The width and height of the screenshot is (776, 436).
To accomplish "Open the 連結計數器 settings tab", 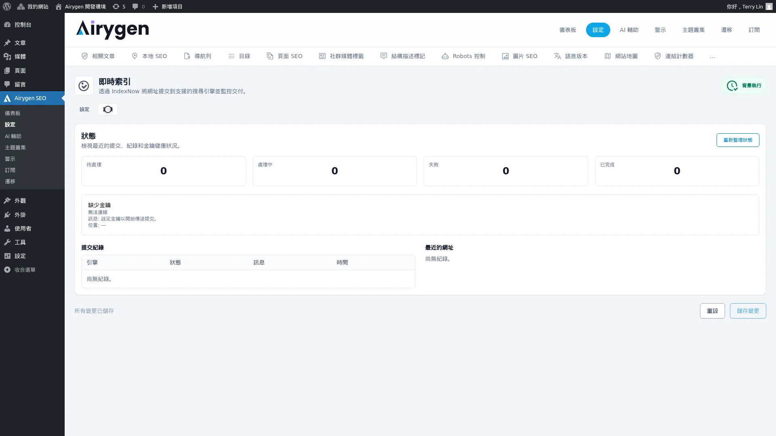I will tap(674, 56).
